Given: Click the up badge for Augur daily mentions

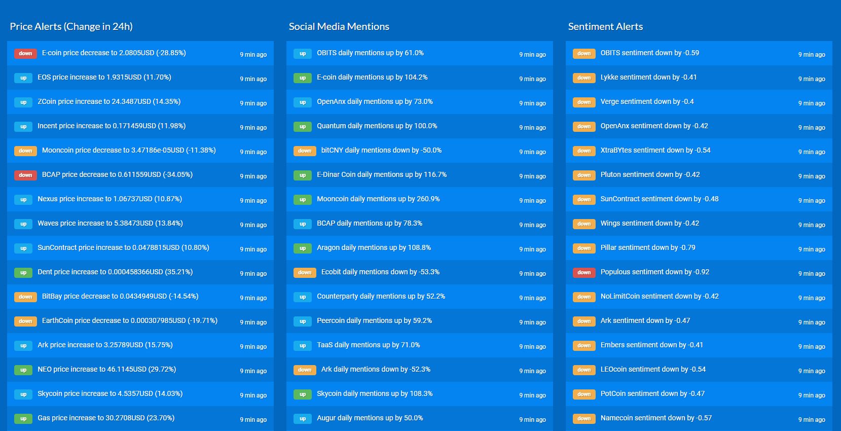Looking at the screenshot, I should [x=303, y=418].
